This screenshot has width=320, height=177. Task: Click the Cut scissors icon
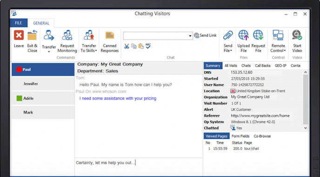click(x=127, y=46)
